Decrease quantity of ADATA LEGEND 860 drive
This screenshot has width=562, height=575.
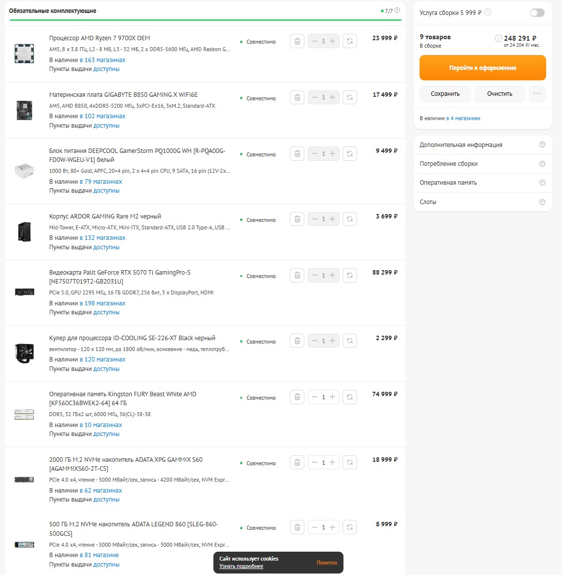coord(315,527)
